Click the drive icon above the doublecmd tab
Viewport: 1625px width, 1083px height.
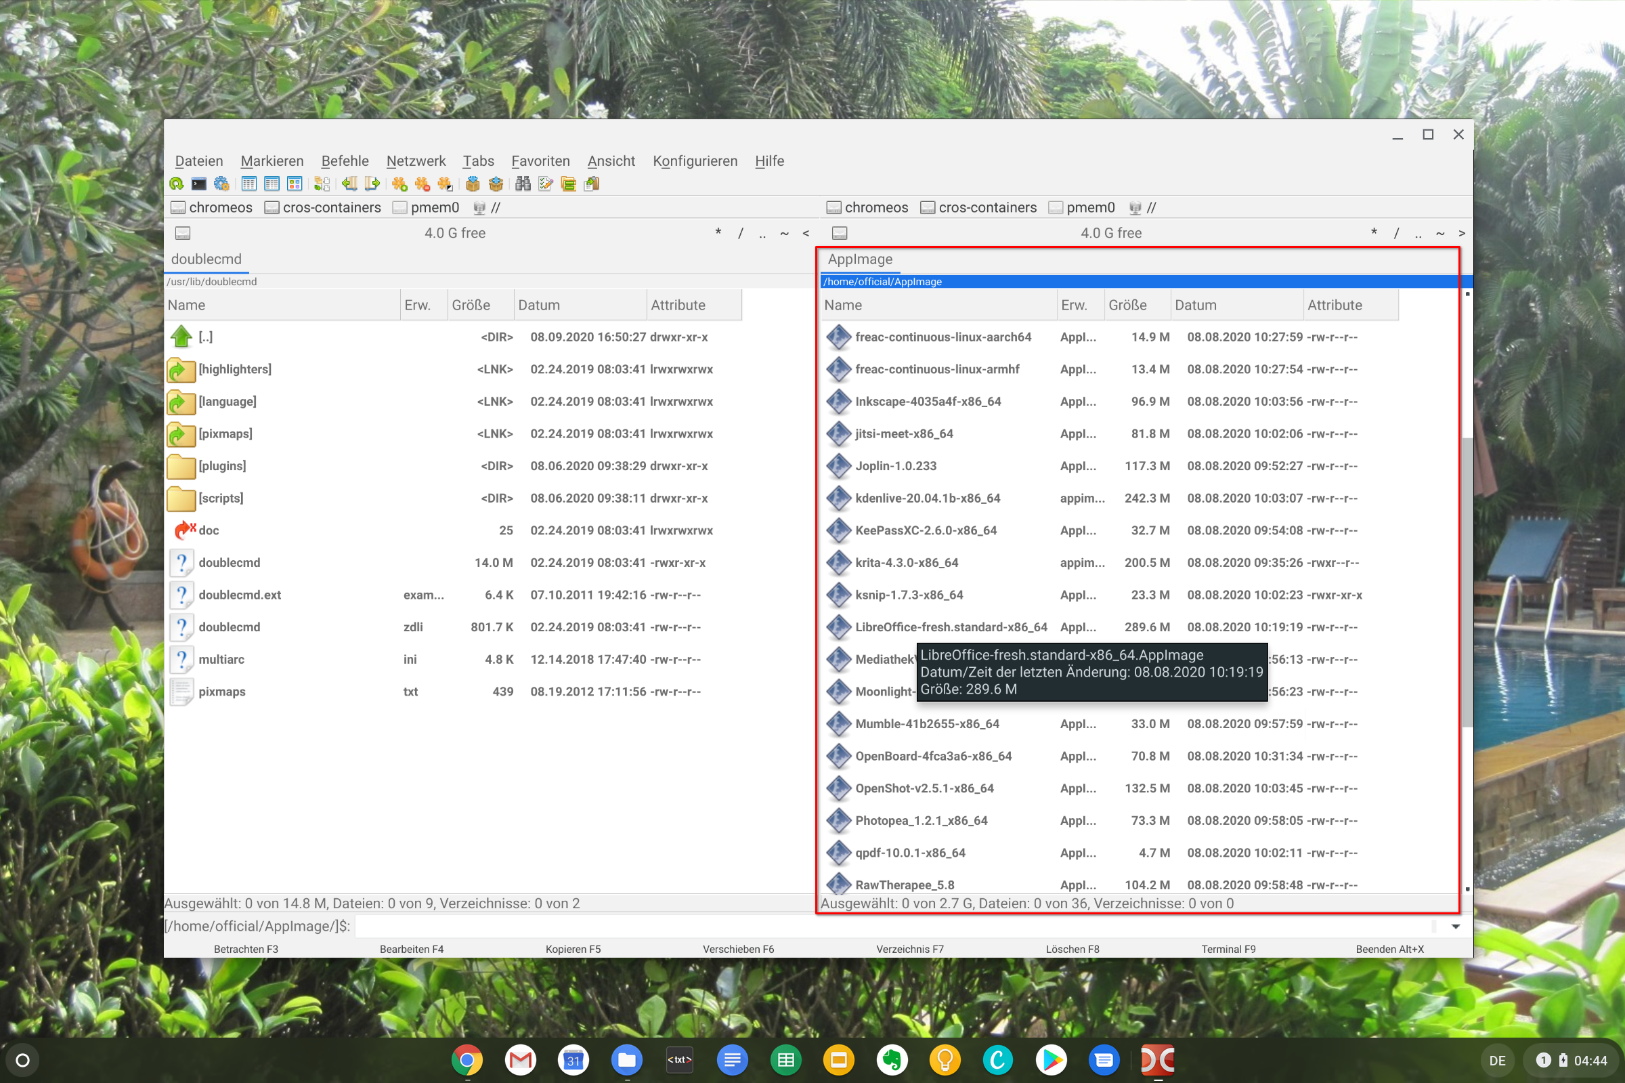183,234
